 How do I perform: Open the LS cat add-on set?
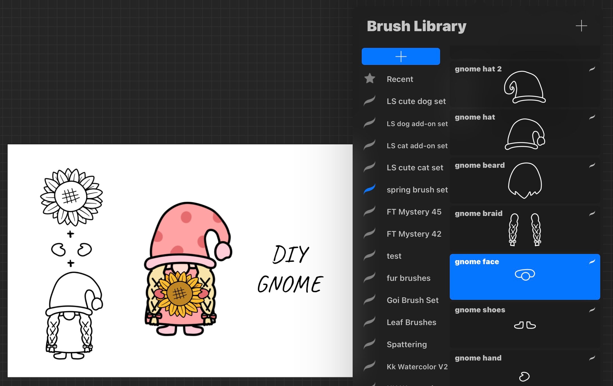[x=405, y=146]
